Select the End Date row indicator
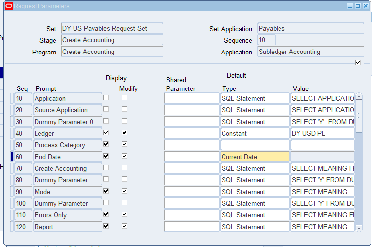The width and height of the screenshot is (372, 247). pyautogui.click(x=12, y=157)
